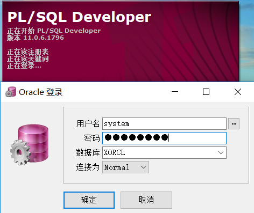The image size is (254, 213).
Task: Click the Oracle login title bar icon
Action: click(x=11, y=92)
